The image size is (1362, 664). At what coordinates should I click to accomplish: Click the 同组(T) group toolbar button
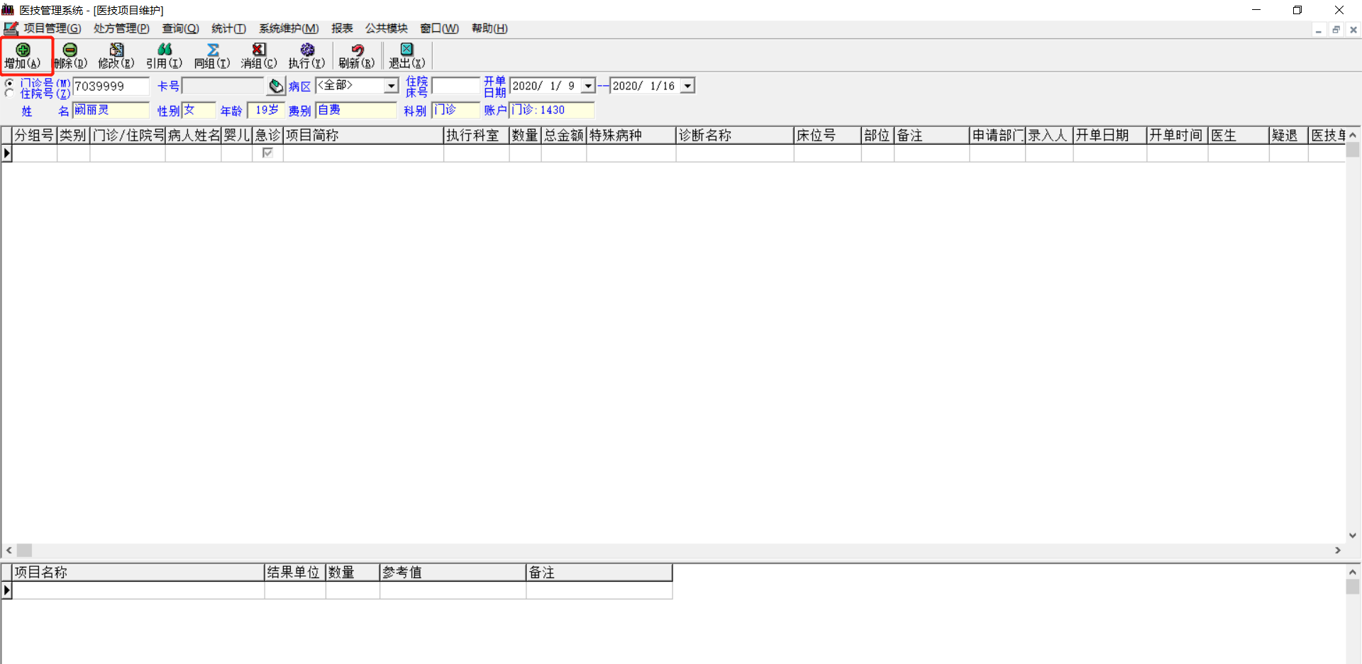coord(212,55)
